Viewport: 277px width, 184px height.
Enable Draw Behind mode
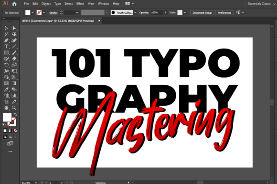tap(10, 137)
